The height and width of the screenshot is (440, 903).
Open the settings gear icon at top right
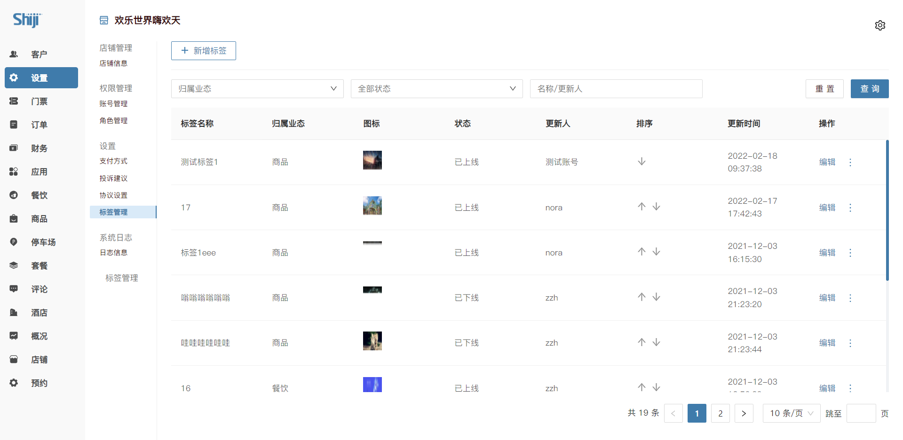point(880,25)
